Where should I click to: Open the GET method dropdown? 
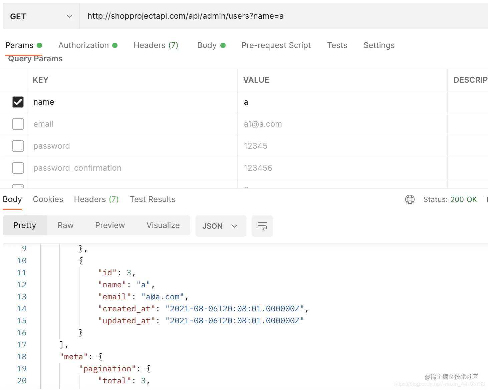(x=41, y=16)
